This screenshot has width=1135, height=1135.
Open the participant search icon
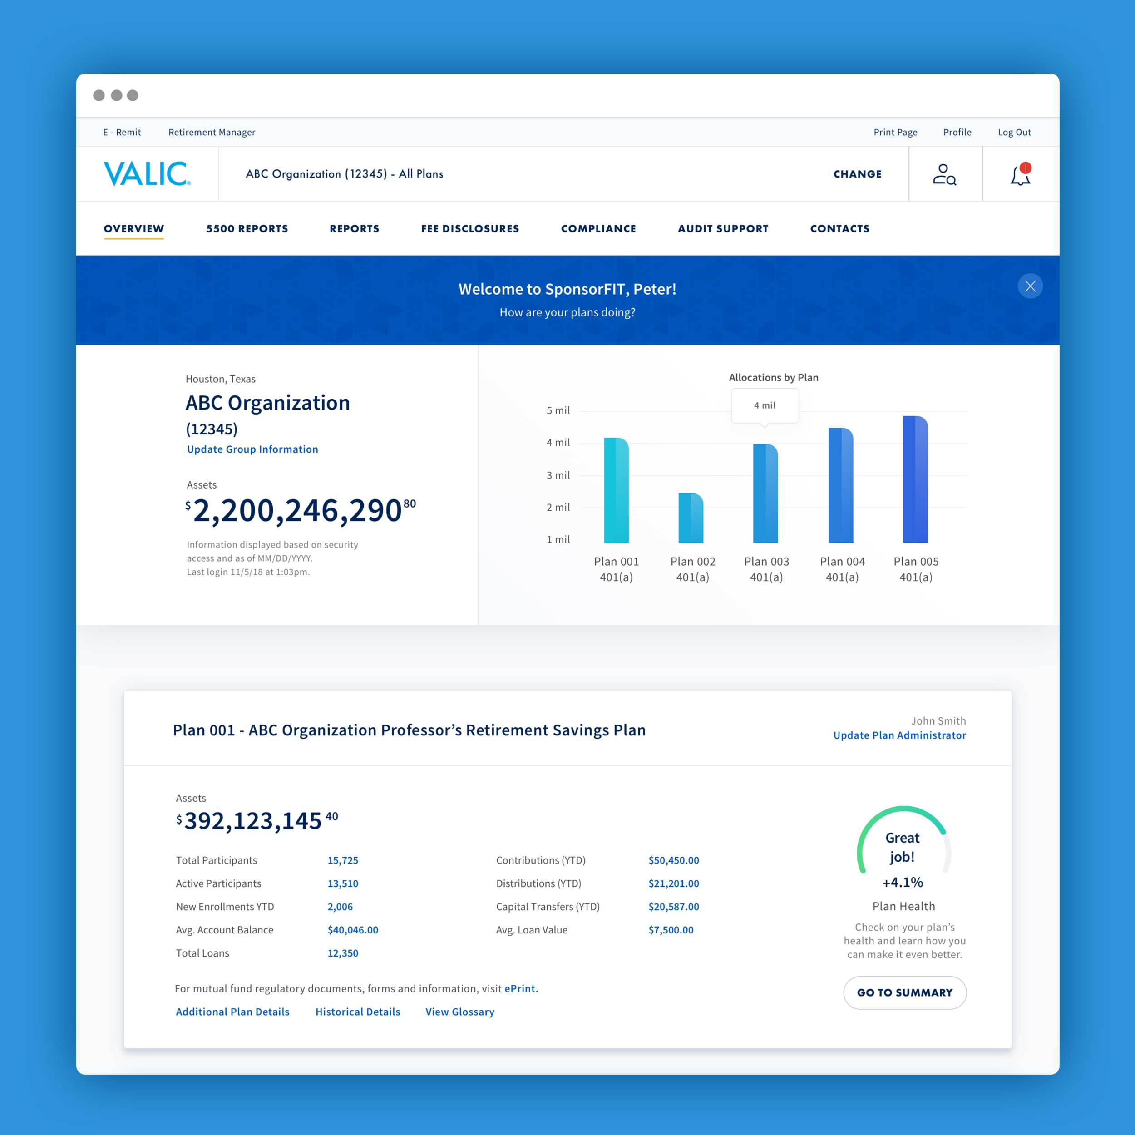pyautogui.click(x=945, y=174)
